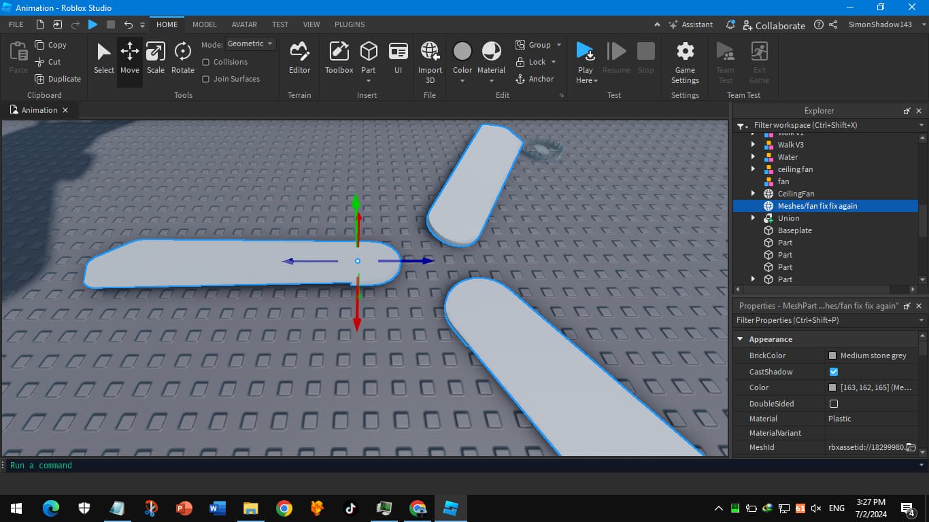Open Chrome from the taskbar
Screen dimensions: 929x522
(x=284, y=508)
